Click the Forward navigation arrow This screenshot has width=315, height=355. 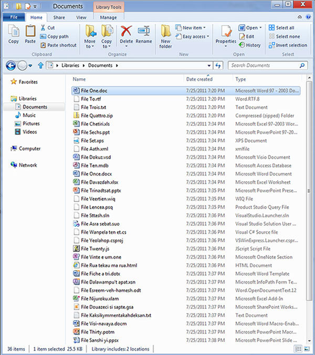(x=22, y=66)
